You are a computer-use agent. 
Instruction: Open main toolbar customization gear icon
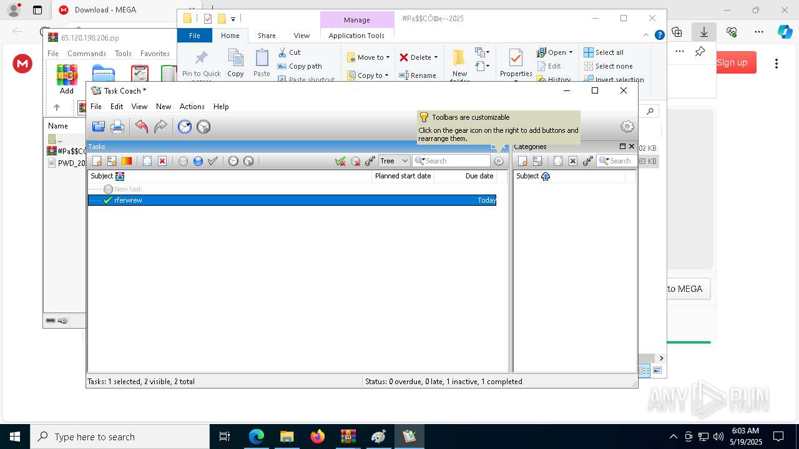coord(627,127)
